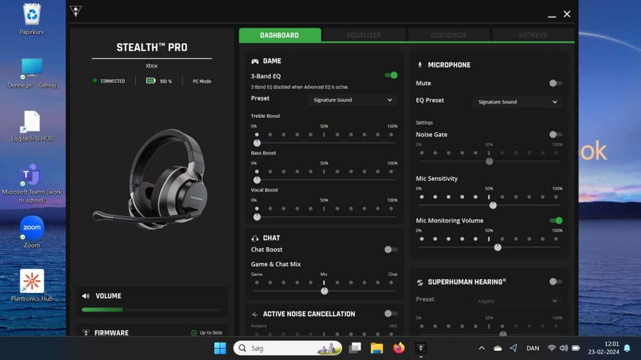
Task: Open the Superhuman Hearing Legacy preset dropdown
Action: pos(518,301)
